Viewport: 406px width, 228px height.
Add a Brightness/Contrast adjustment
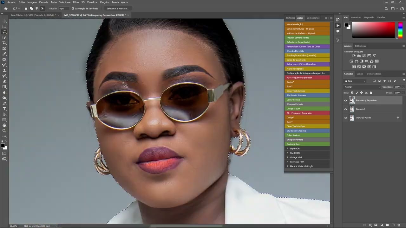(354, 55)
